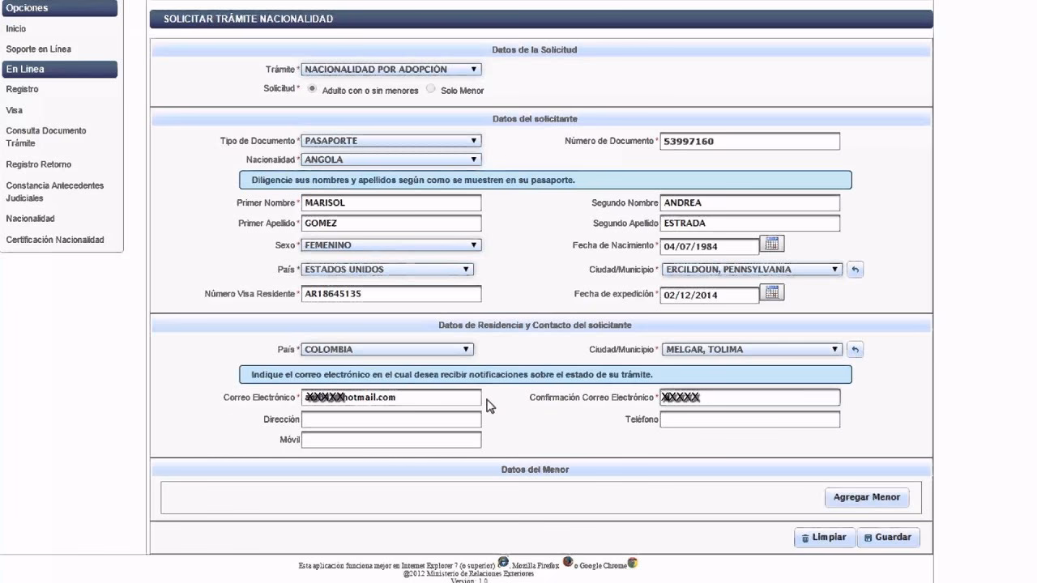The image size is (1037, 583).
Task: Expand the Trámite dropdown
Action: (x=391, y=70)
